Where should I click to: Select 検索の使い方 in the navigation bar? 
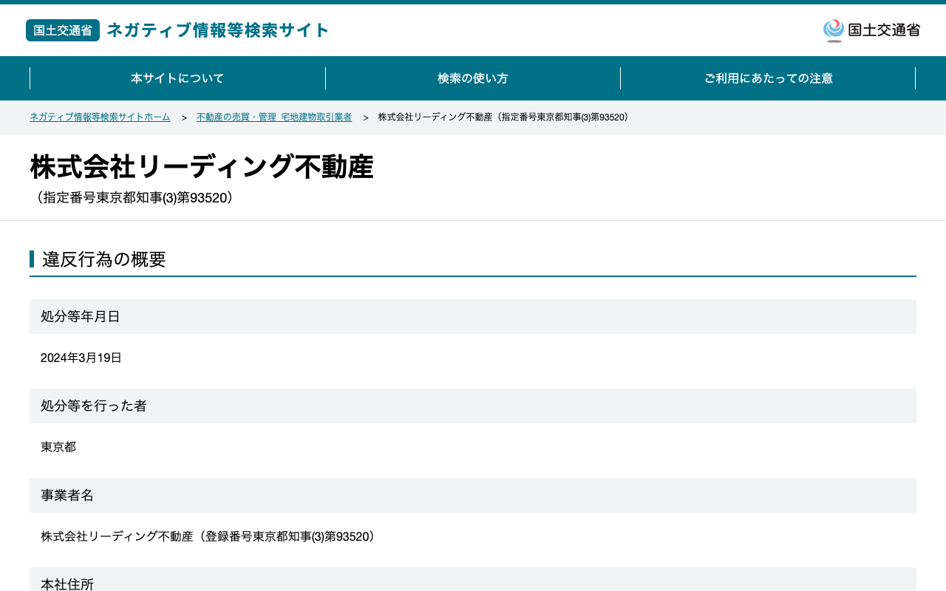click(x=473, y=78)
